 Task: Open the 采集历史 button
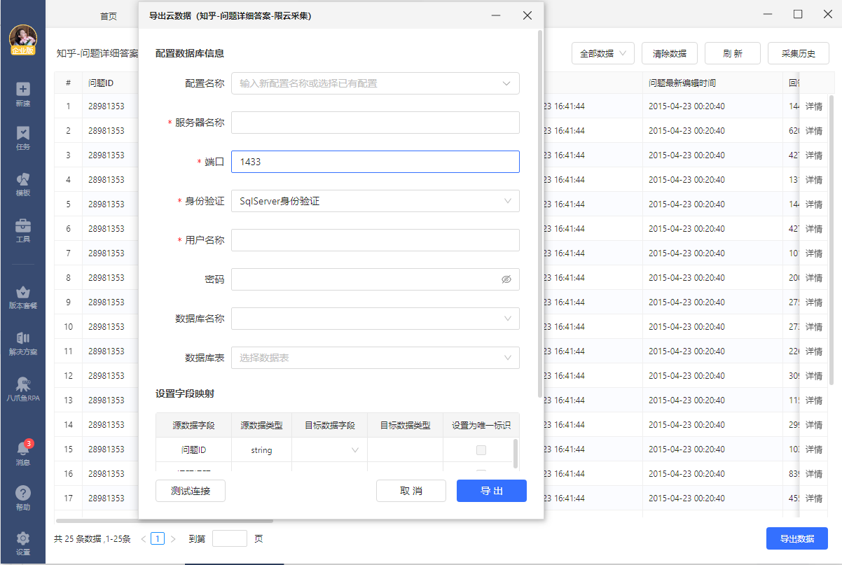[x=799, y=53]
